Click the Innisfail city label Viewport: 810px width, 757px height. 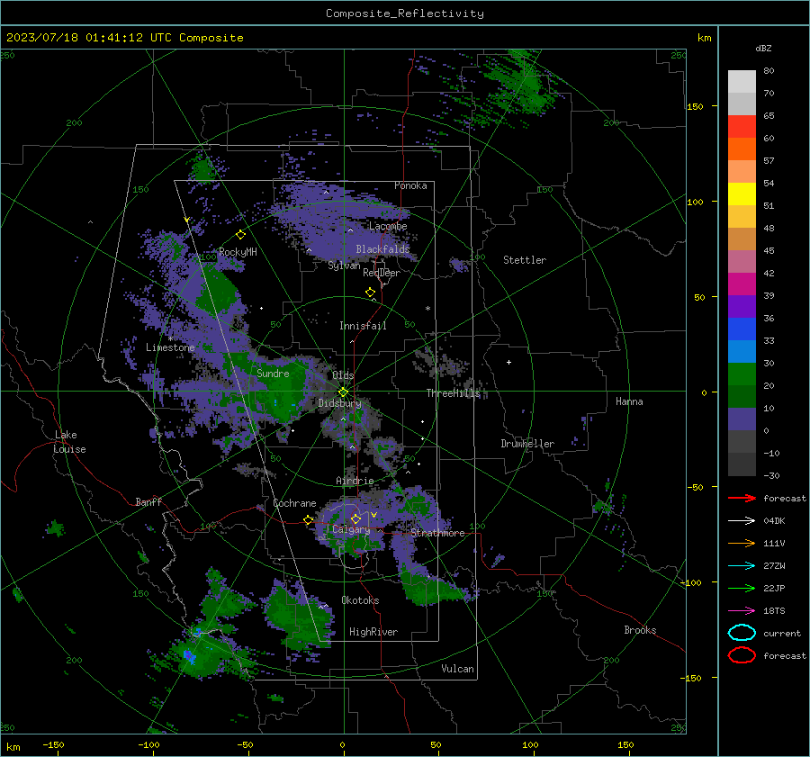coord(363,326)
